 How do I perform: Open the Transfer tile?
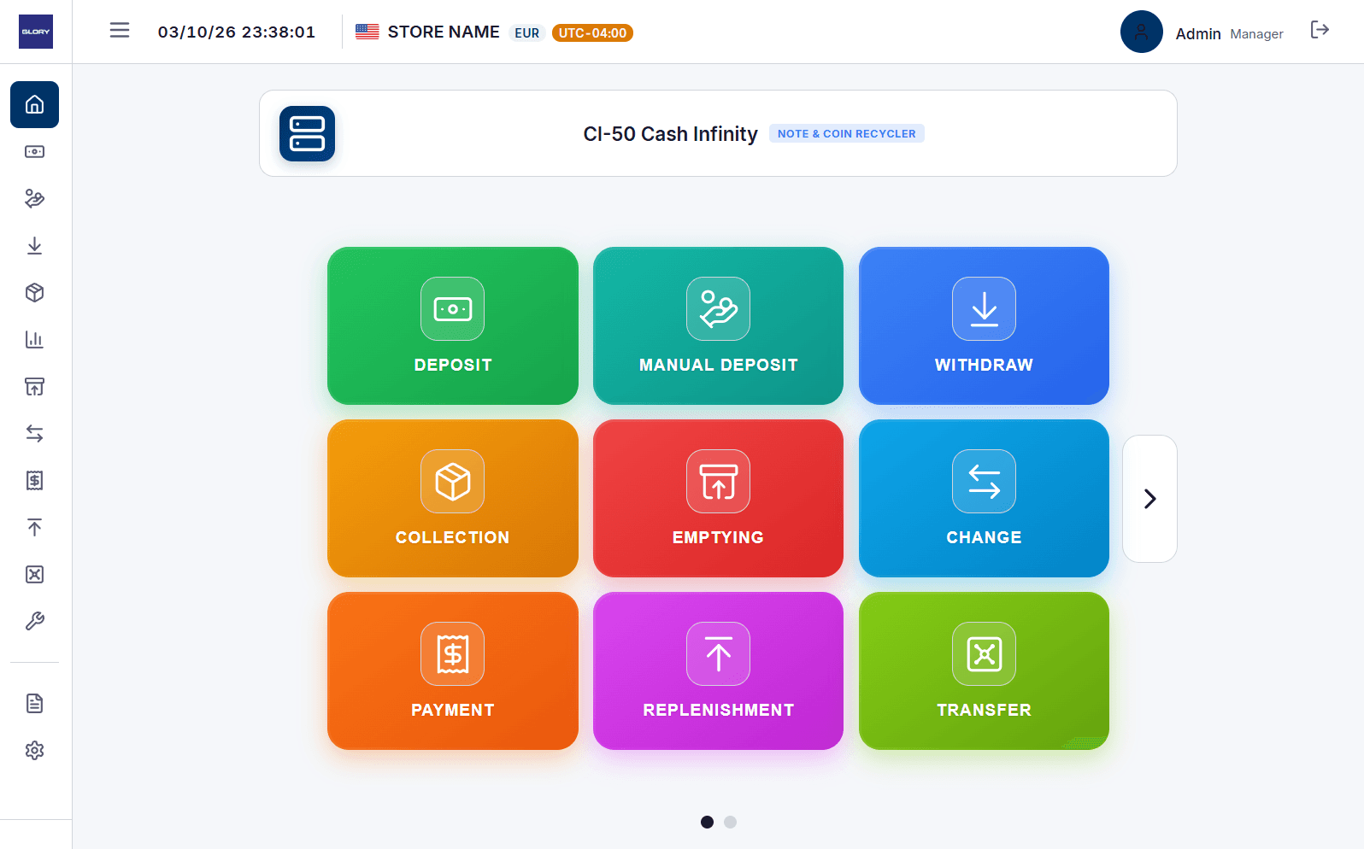(x=984, y=671)
